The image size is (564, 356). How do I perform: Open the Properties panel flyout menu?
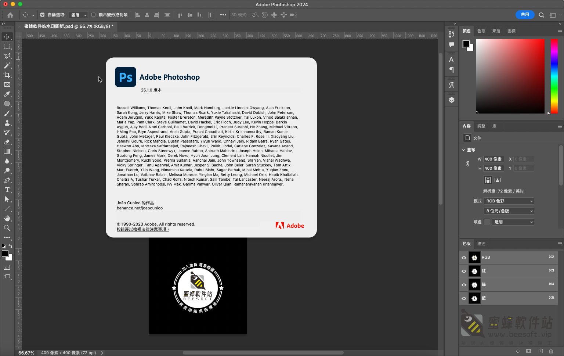tap(560, 126)
